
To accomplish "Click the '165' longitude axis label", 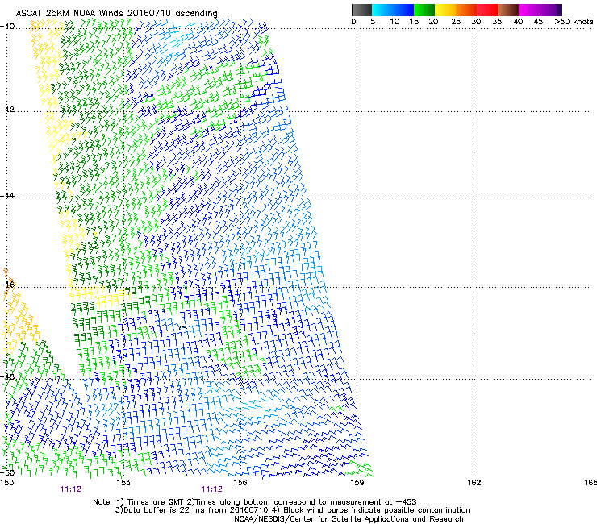I will (x=591, y=483).
